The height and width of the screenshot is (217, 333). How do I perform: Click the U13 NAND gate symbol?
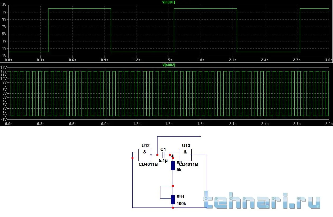(185, 155)
